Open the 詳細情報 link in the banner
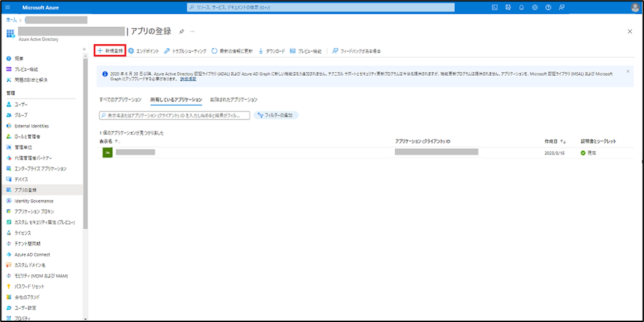 [188, 79]
